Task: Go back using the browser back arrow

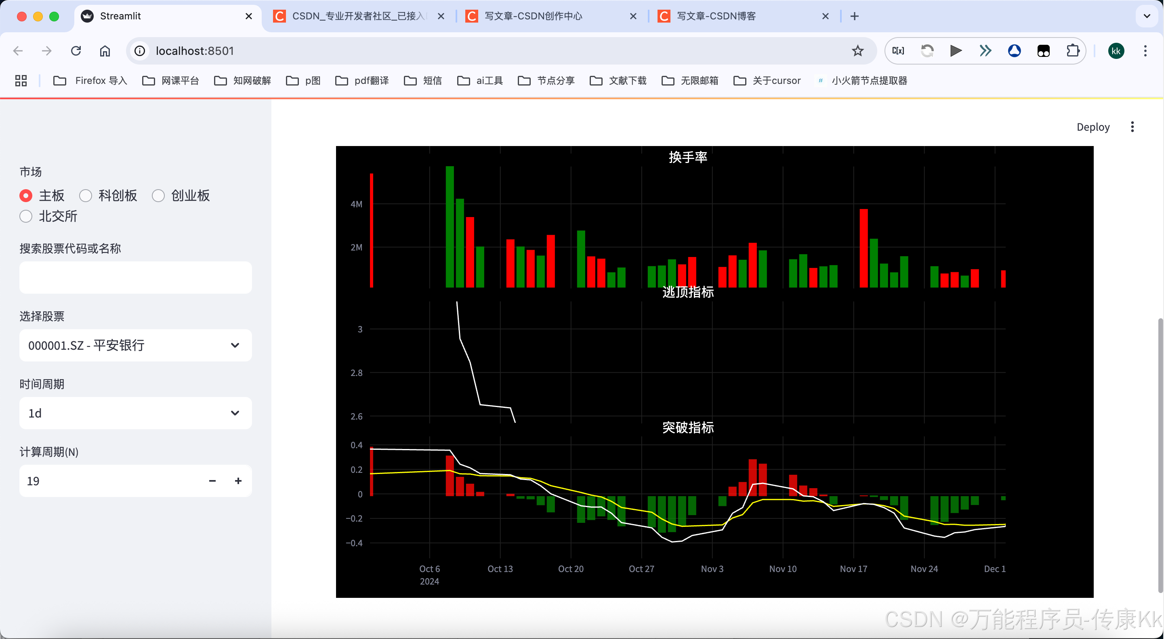Action: coord(18,51)
